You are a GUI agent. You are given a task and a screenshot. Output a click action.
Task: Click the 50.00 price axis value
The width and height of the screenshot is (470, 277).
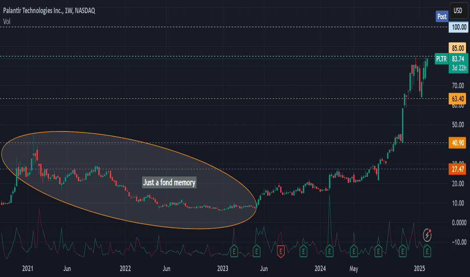tap(458, 125)
